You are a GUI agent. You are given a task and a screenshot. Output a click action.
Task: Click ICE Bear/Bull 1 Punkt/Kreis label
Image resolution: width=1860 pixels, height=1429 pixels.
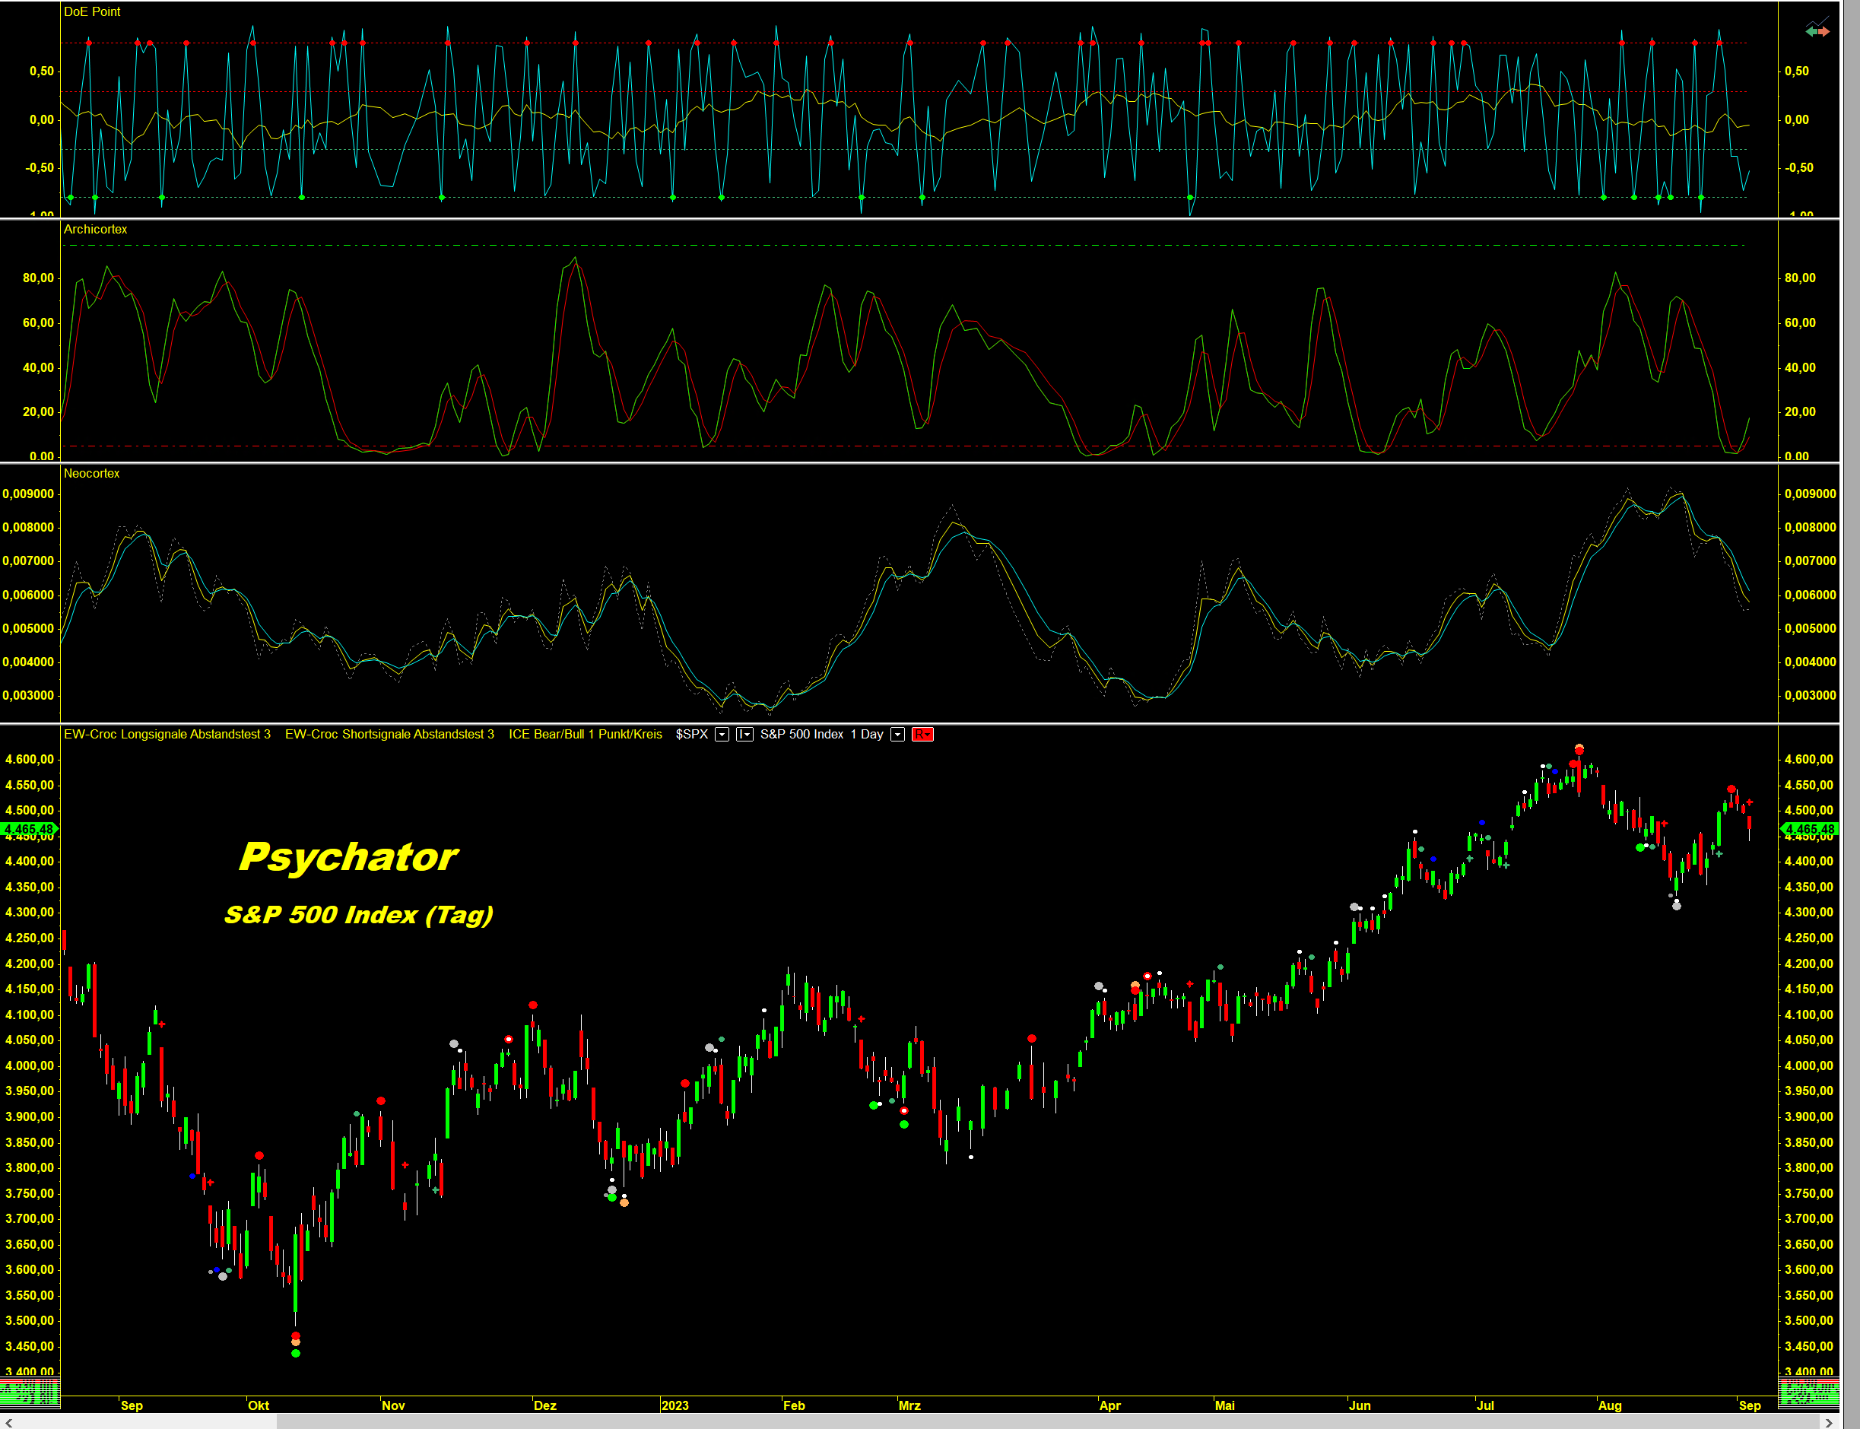[585, 734]
